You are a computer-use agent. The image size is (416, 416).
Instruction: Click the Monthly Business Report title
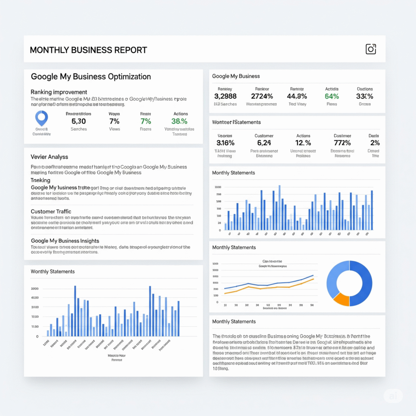88,50
